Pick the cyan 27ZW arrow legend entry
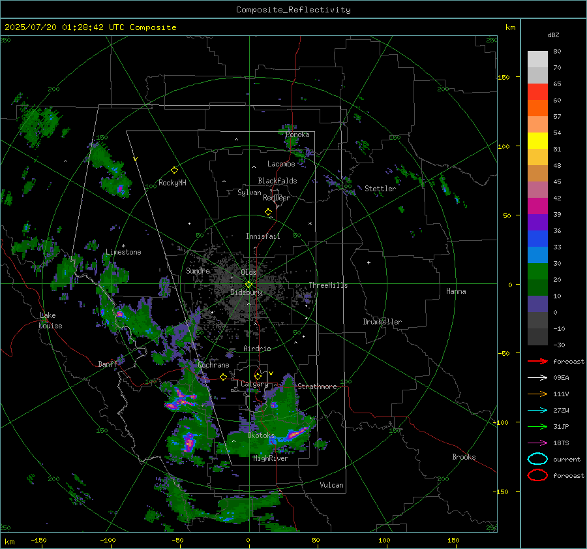Screen dimensions: 587x549 (537, 411)
